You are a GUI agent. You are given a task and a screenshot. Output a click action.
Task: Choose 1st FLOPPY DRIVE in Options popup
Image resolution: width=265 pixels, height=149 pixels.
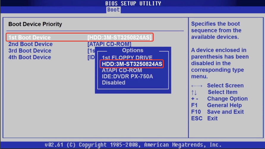pos(127,58)
